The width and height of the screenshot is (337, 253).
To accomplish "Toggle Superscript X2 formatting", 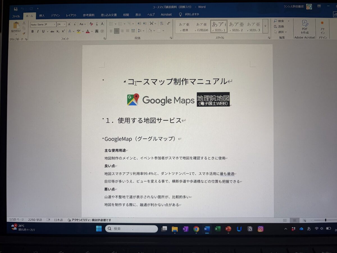I will (x=63, y=31).
